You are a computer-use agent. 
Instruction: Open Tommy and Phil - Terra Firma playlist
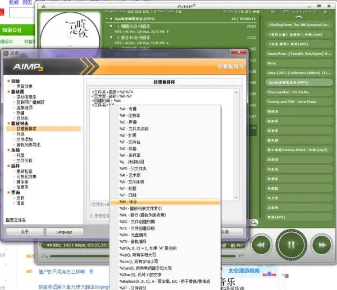click(x=299, y=102)
